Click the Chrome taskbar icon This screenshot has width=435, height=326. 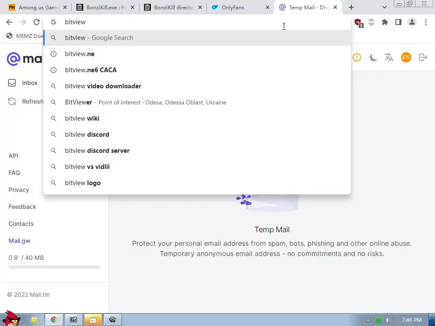(54, 320)
